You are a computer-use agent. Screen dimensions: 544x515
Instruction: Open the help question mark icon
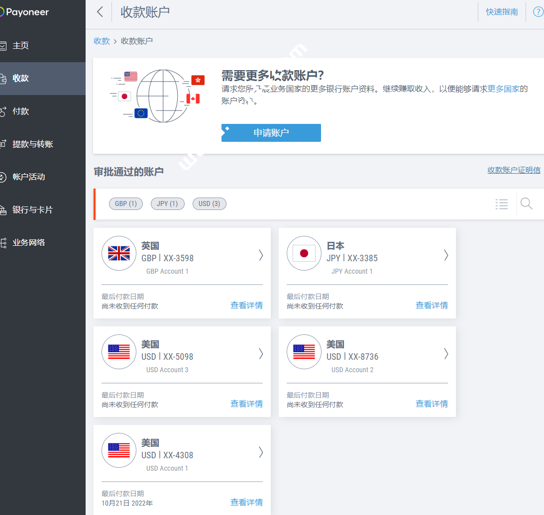pos(538,12)
